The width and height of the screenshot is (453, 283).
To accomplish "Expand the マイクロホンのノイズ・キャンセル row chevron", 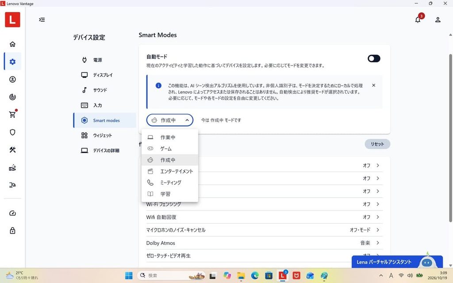I will point(378,230).
